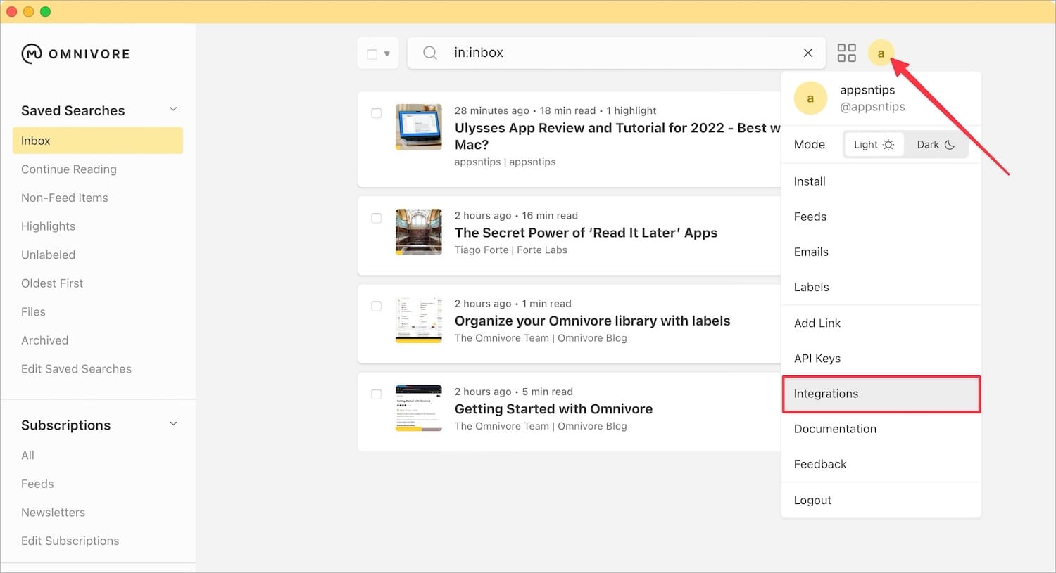Open The Secret Power of 'Read It Later' Apps
1056x573 pixels.
[x=586, y=233]
